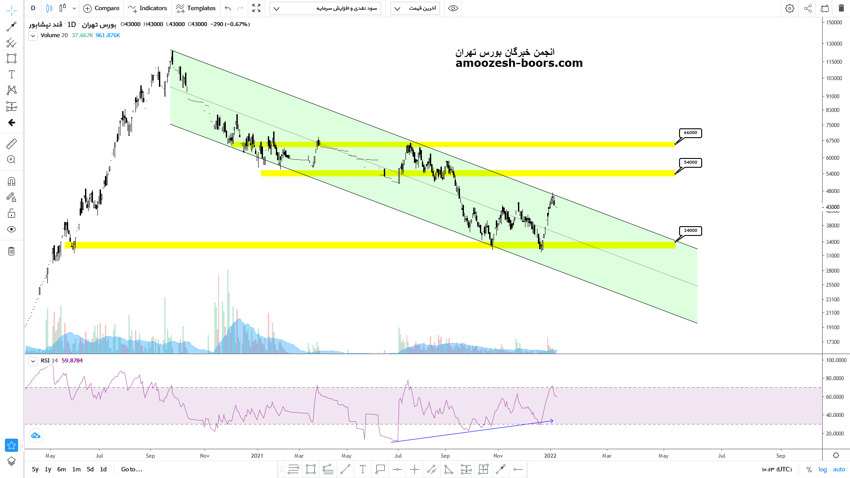Open the Ruler measure tool

[x=12, y=143]
